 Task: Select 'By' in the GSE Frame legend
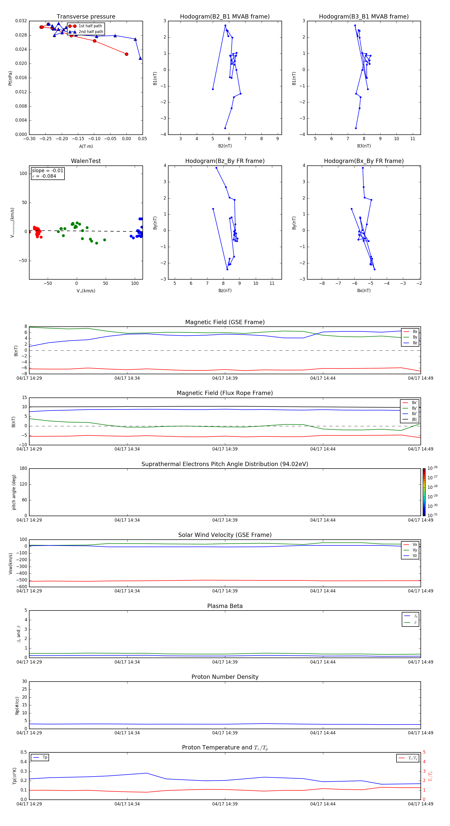[410, 337]
